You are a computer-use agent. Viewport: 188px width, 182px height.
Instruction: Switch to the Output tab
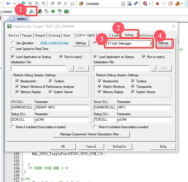(40, 35)
